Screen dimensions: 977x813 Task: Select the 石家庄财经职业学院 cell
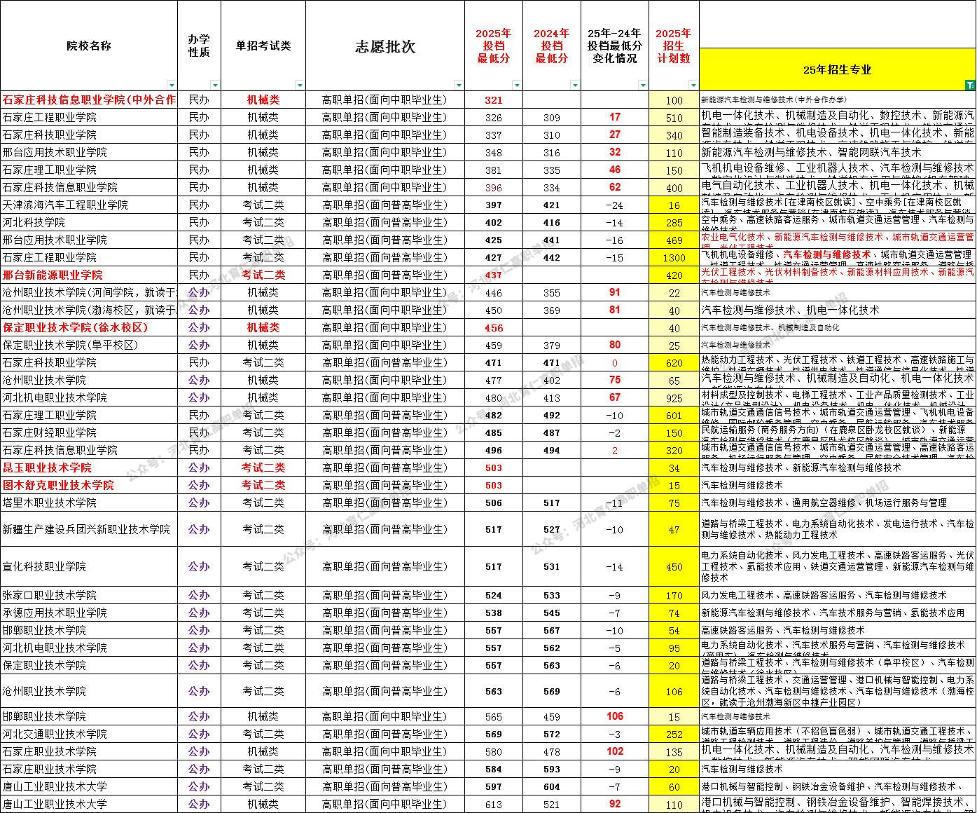[x=89, y=432]
